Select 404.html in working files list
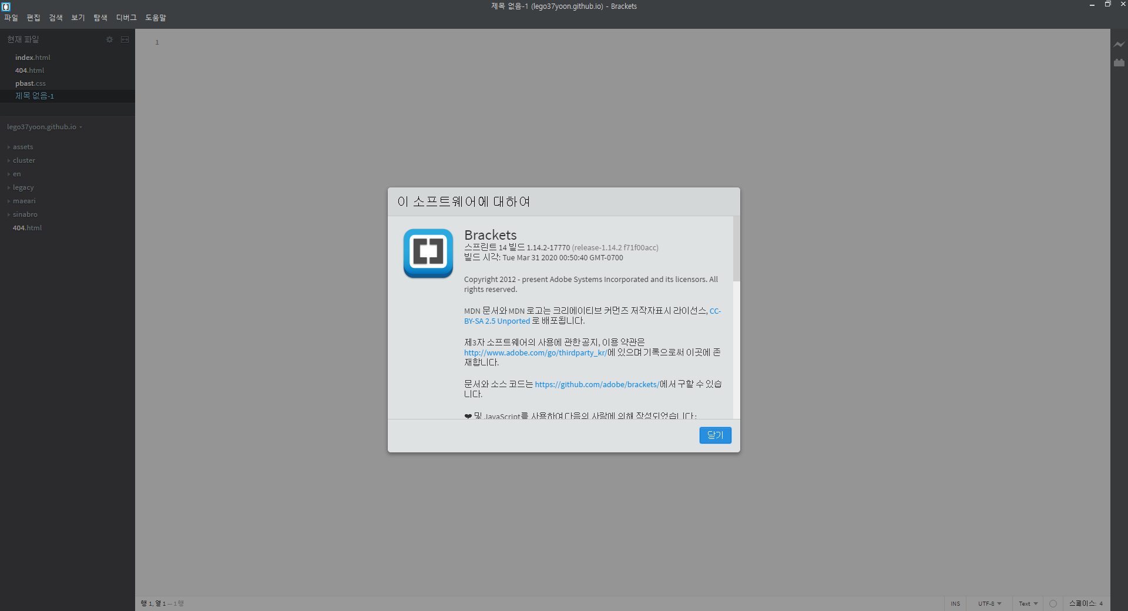1128x611 pixels. (x=68, y=70)
